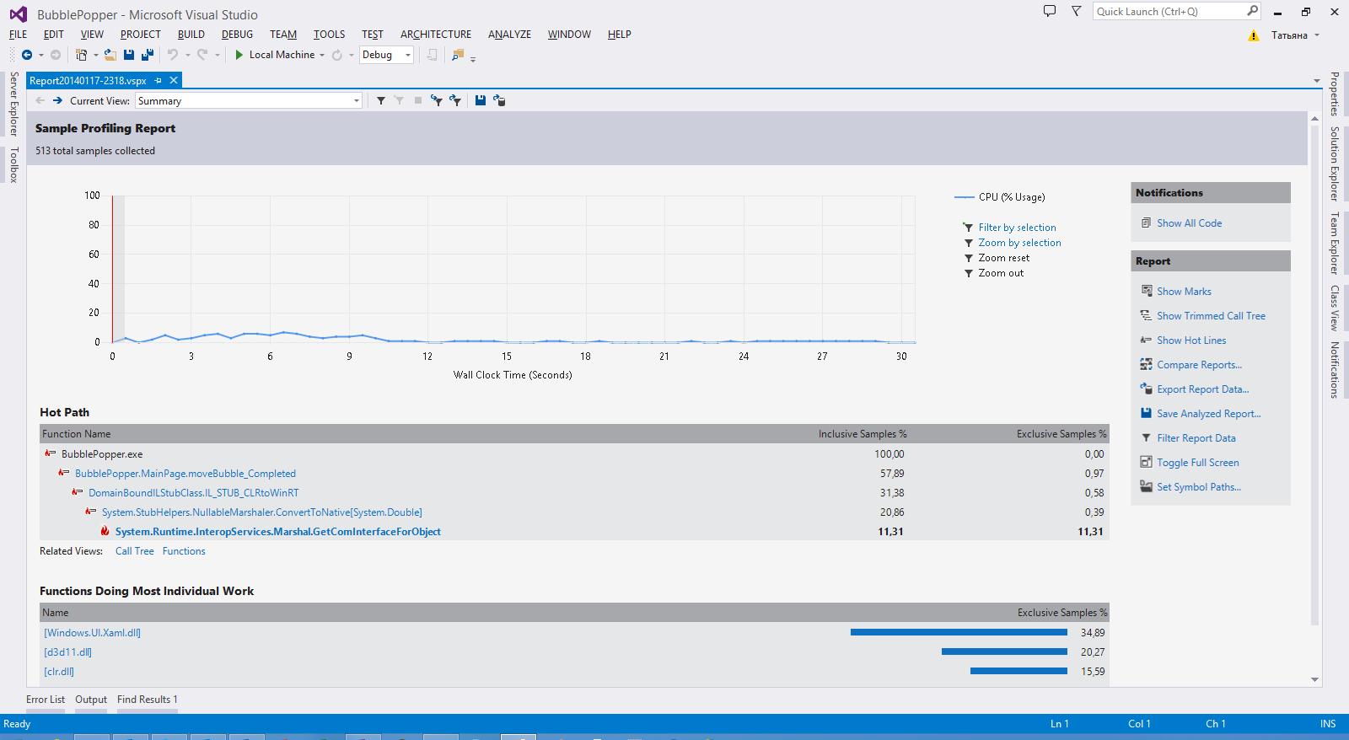
Task: Click the Marshal.GetComInterfaceForObject hot path link
Action: [278, 532]
